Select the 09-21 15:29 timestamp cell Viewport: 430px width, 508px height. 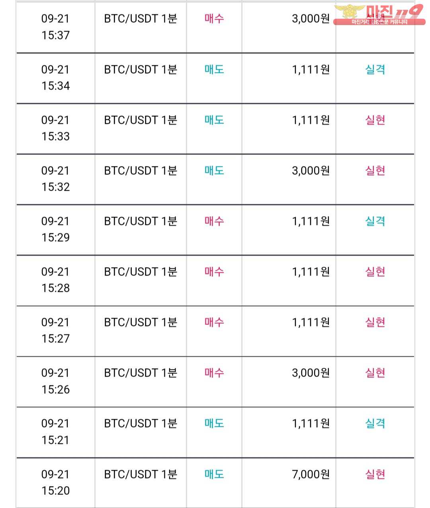(55, 229)
